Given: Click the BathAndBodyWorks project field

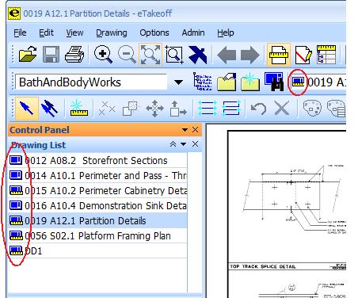Looking at the screenshot, I should [91, 82].
